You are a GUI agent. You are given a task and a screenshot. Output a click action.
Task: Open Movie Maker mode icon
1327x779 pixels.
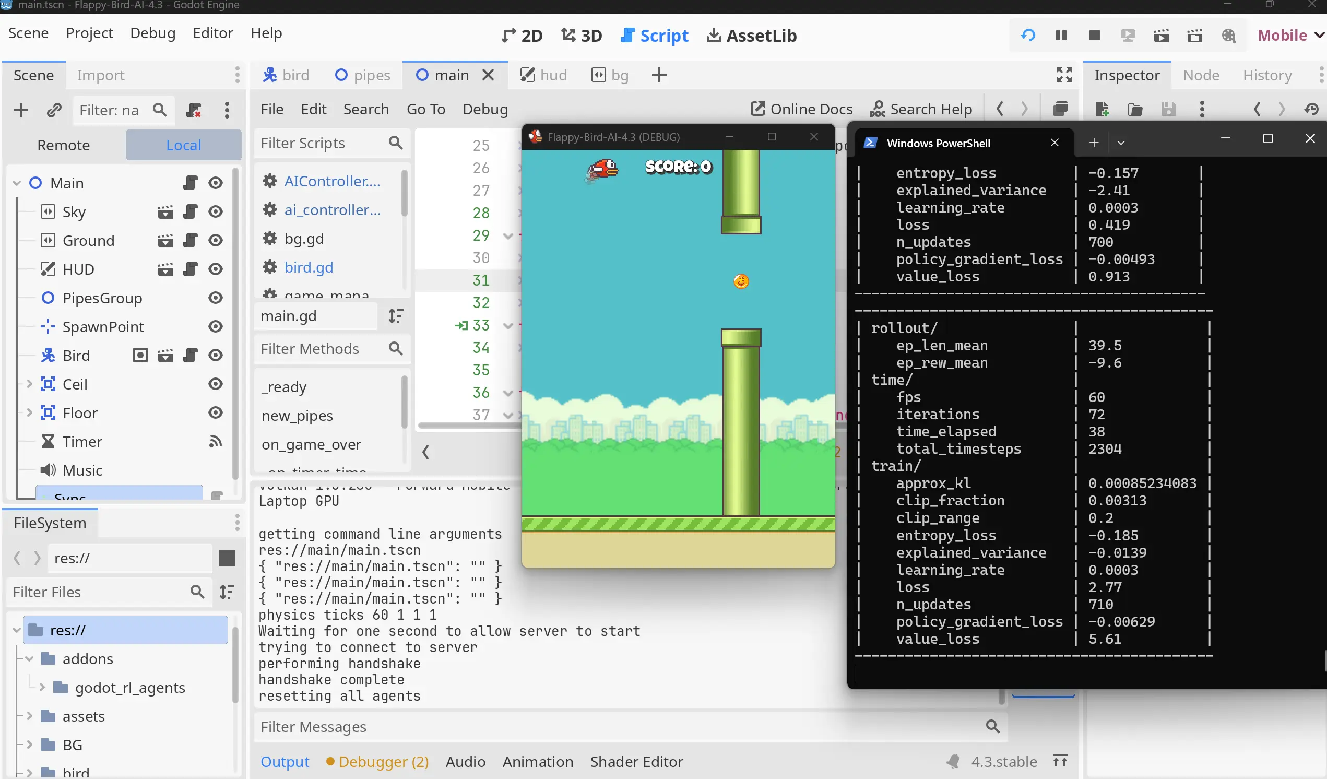click(x=1228, y=36)
